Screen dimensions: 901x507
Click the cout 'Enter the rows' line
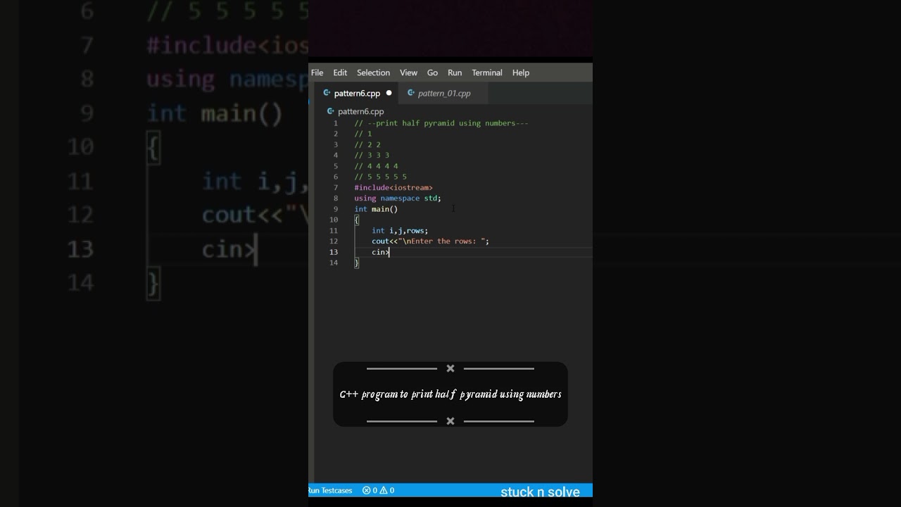430,241
